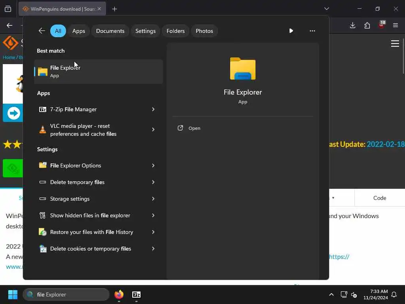The width and height of the screenshot is (405, 304).
Task: Click the network status tray icon
Action: click(x=344, y=294)
